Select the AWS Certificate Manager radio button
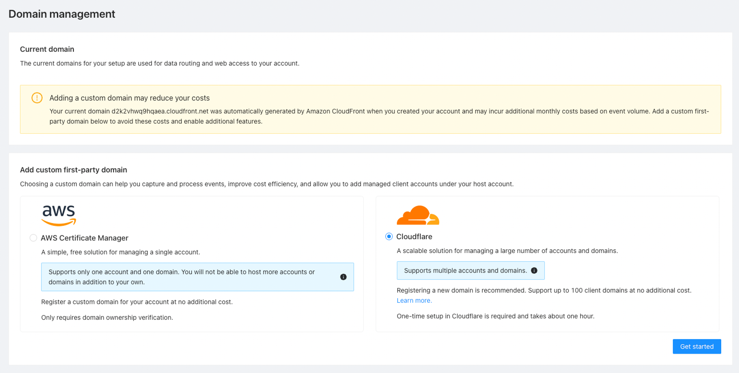The width and height of the screenshot is (739, 373). 33,238
